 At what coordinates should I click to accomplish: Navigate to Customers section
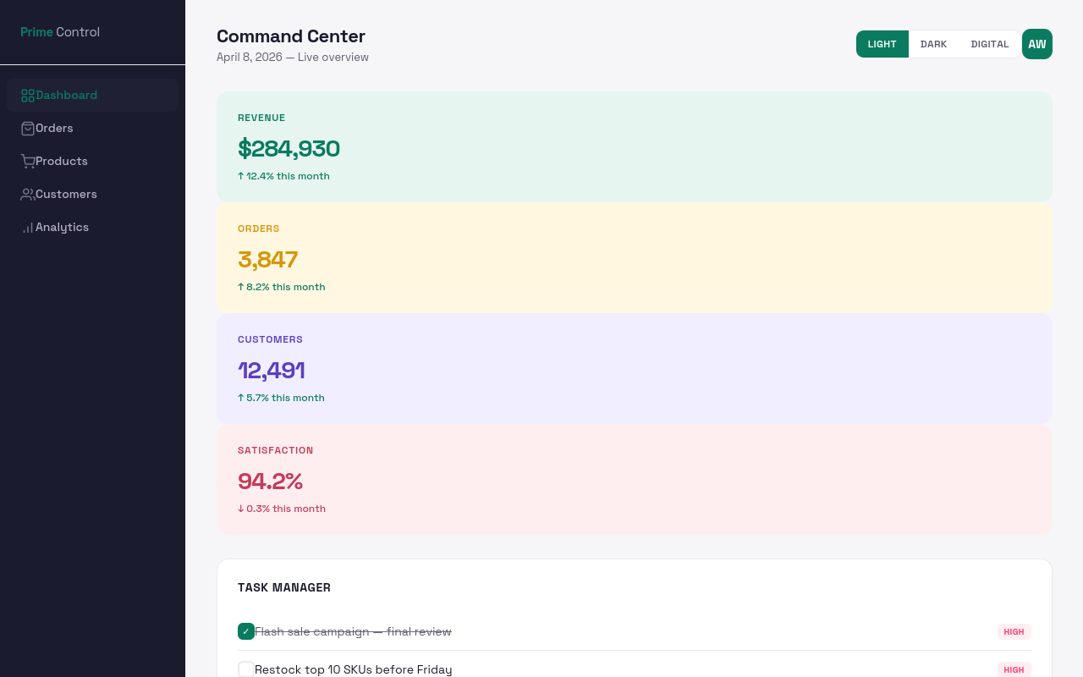coord(66,195)
